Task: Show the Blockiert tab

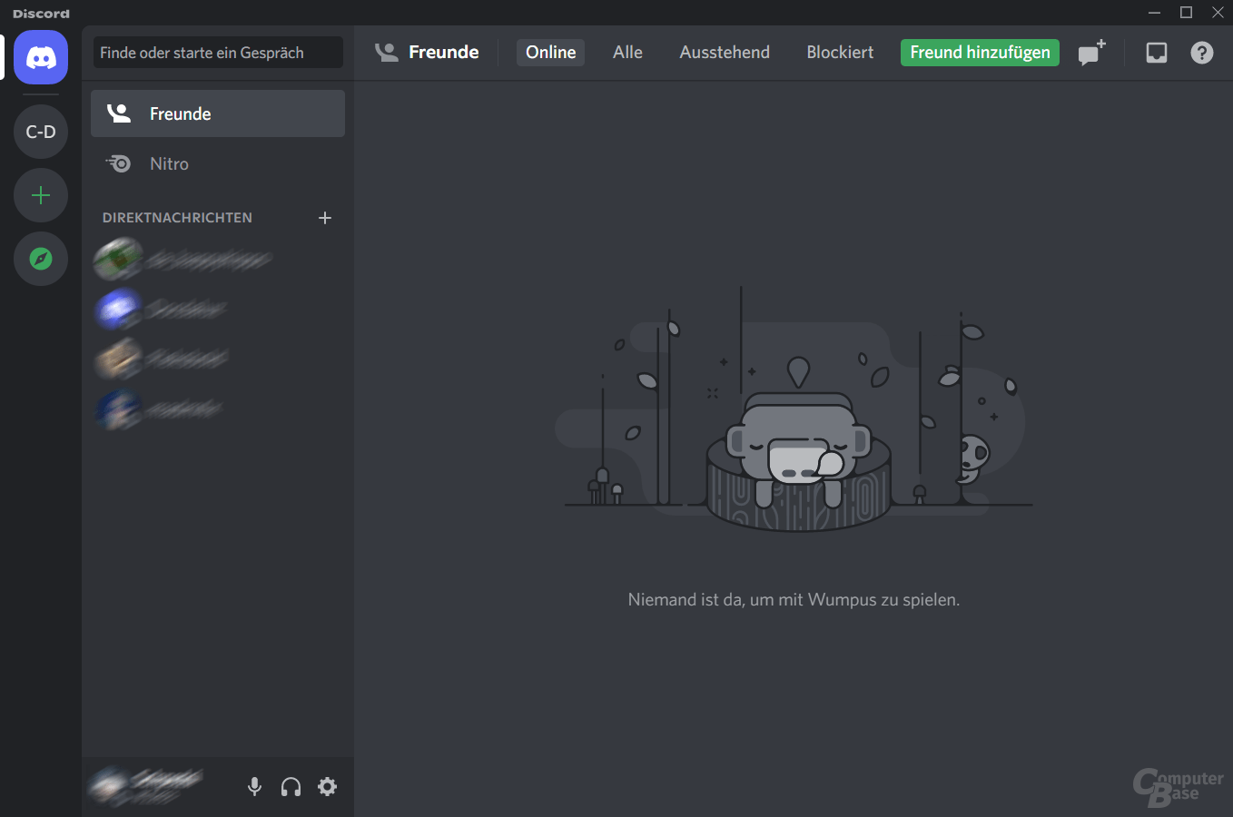Action: (840, 53)
